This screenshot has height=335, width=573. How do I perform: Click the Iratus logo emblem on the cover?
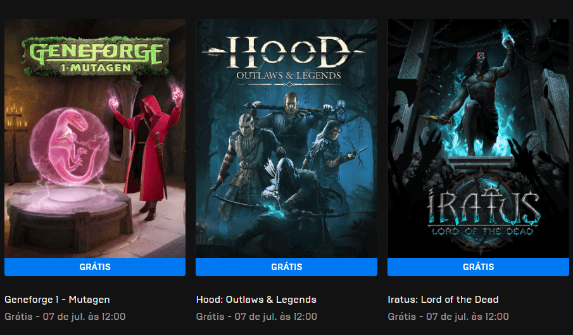tap(483, 212)
